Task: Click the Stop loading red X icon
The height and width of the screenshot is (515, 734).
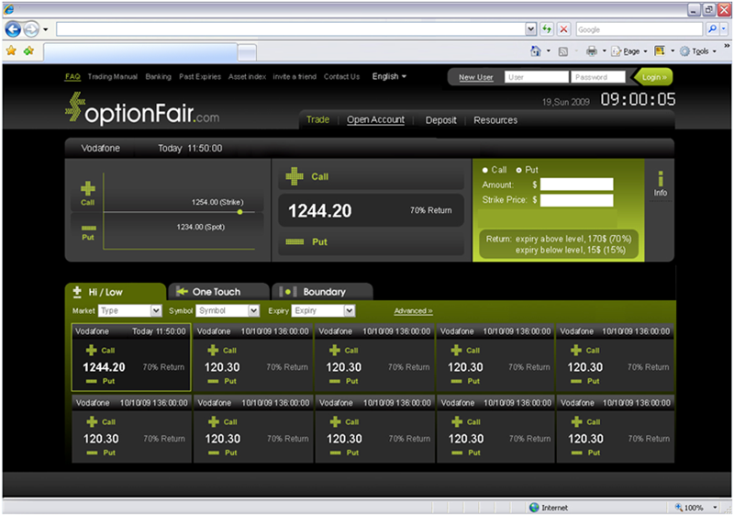Action: pos(564,29)
